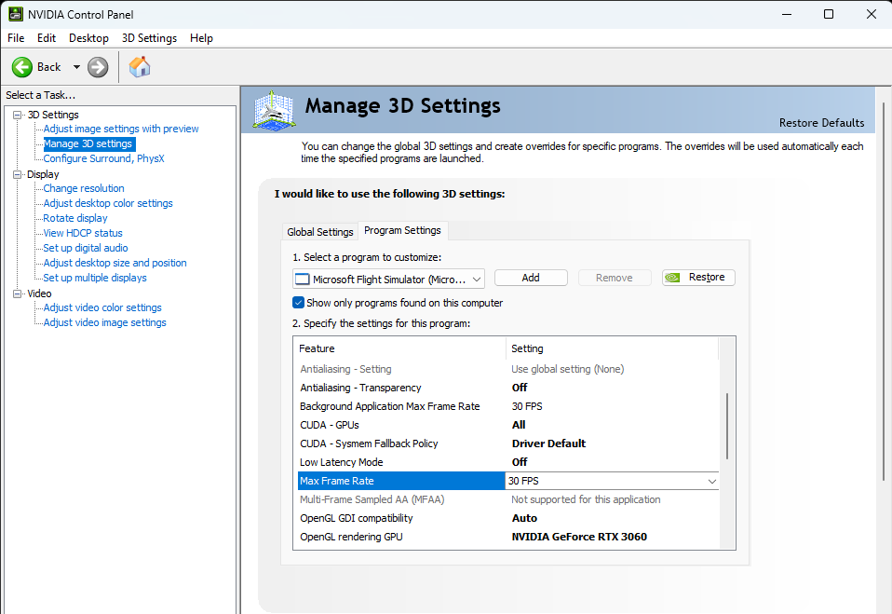Click the Driver Default setting value
This screenshot has height=614, width=892.
[548, 443]
